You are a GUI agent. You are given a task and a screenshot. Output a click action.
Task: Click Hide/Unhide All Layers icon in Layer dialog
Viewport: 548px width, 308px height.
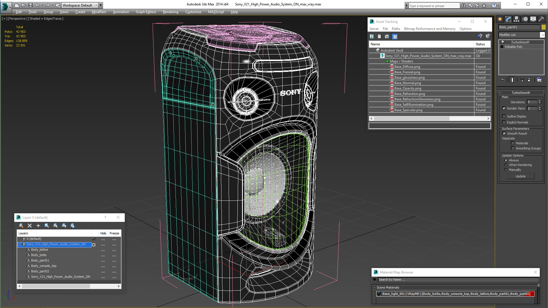click(64, 226)
